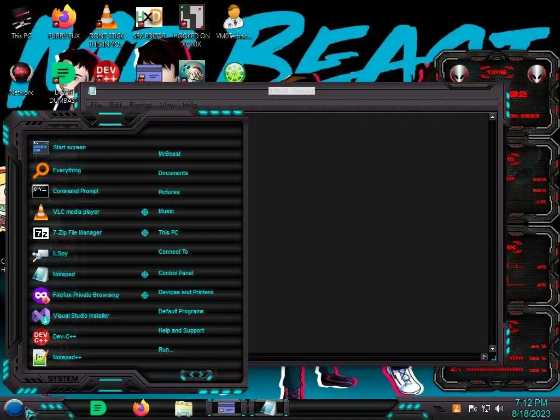Viewport: 560px width, 420px height.
Task: Open the VLC cone desktop shortcut
Action: (107, 26)
